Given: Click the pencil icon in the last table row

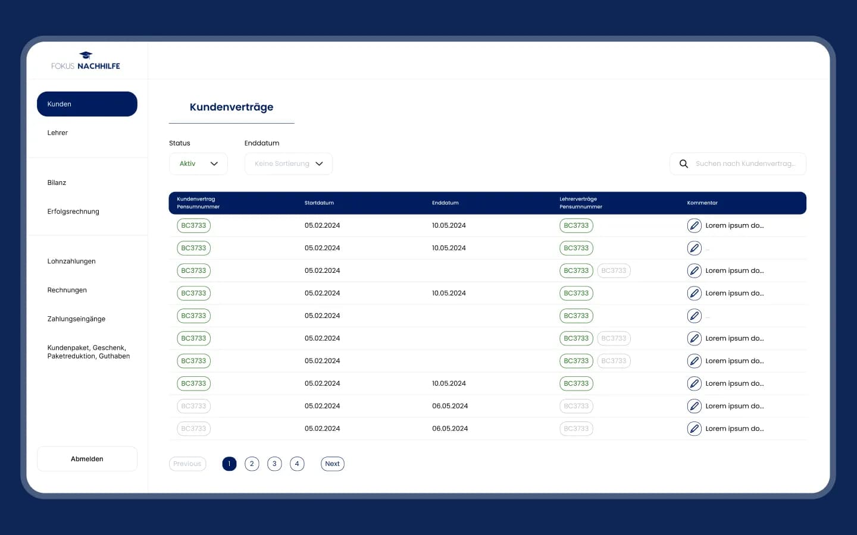Looking at the screenshot, I should [x=695, y=429].
